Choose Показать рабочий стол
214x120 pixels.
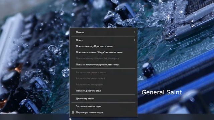click(x=103, y=91)
